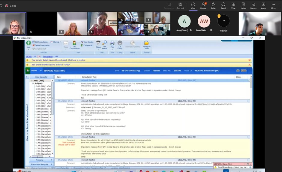Select first '18th: [Corrine]' tree entry
The width and height of the screenshot is (282, 172).
click(x=44, y=109)
